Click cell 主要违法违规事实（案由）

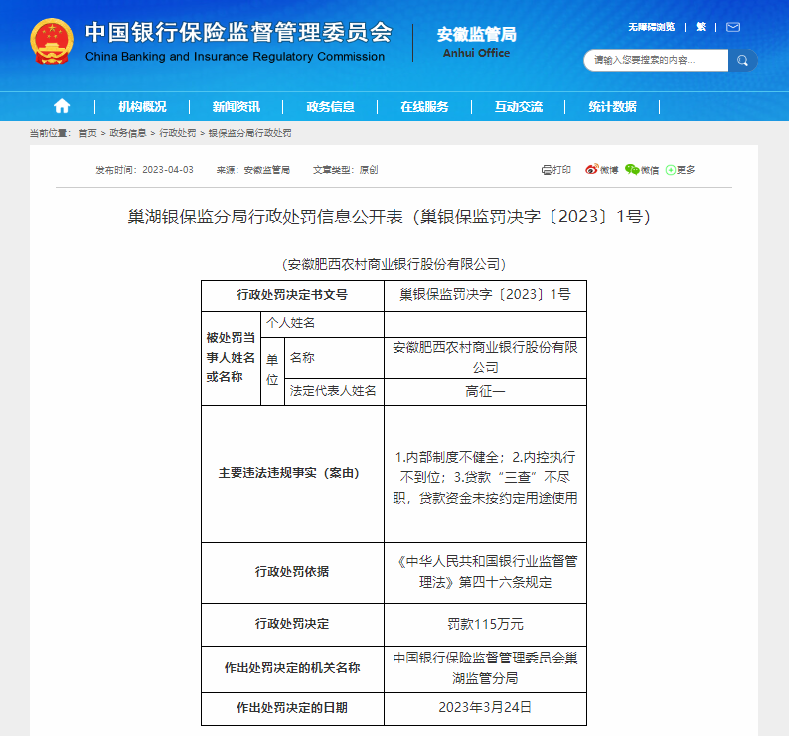pos(292,474)
